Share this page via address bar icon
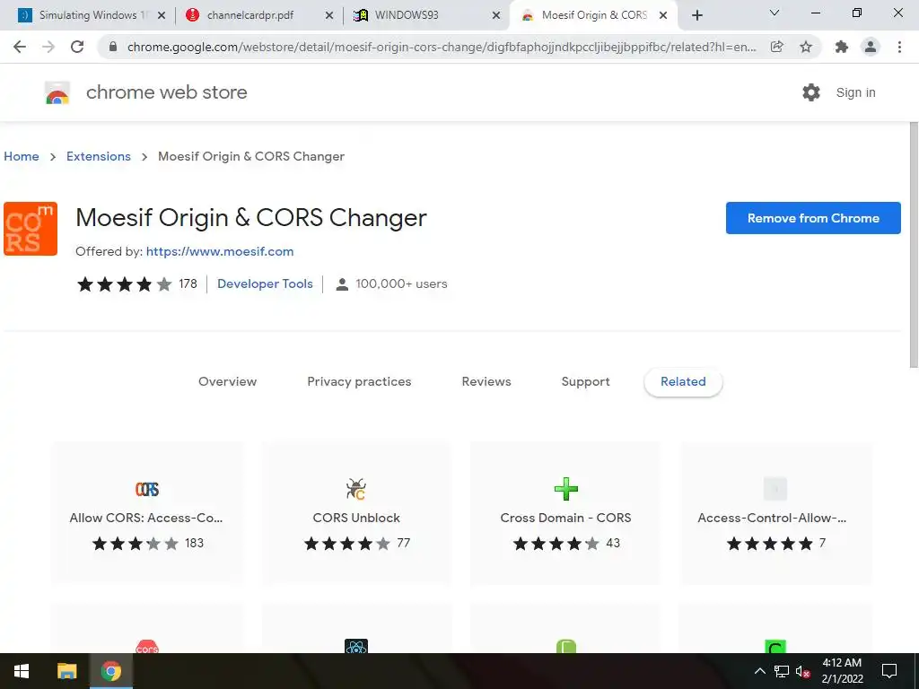 pyautogui.click(x=777, y=47)
